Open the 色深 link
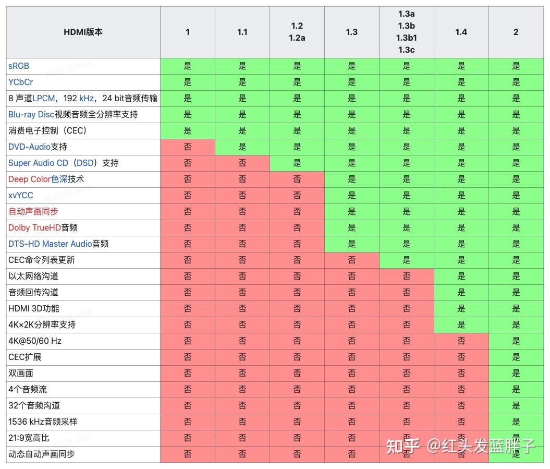The height and width of the screenshot is (469, 550). click(59, 179)
